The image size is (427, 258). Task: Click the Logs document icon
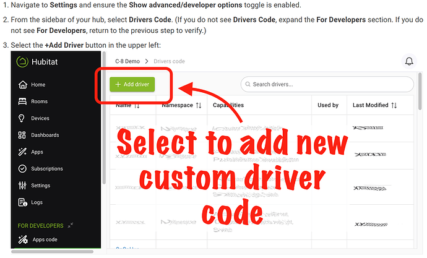pyautogui.click(x=23, y=202)
